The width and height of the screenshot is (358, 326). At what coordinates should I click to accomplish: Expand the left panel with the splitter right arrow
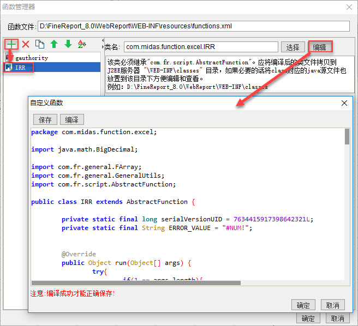click(x=103, y=47)
